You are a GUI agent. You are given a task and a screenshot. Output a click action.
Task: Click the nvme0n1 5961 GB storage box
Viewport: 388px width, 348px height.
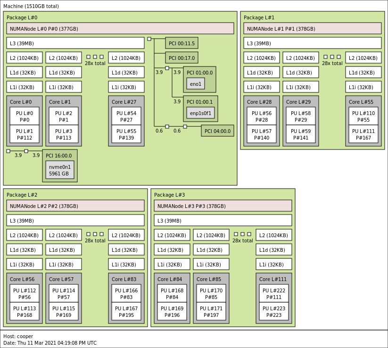[x=60, y=170]
